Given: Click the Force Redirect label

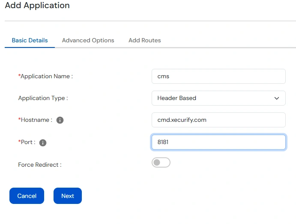Looking at the screenshot, I should (40, 165).
